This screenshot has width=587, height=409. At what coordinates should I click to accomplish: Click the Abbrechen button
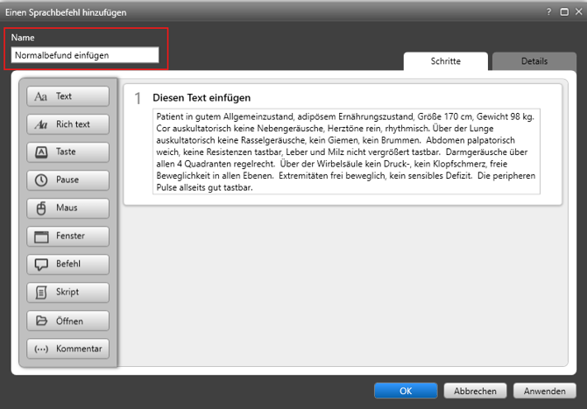coord(475,391)
